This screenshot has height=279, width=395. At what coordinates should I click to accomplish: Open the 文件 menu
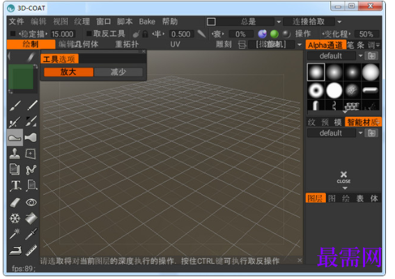[17, 22]
